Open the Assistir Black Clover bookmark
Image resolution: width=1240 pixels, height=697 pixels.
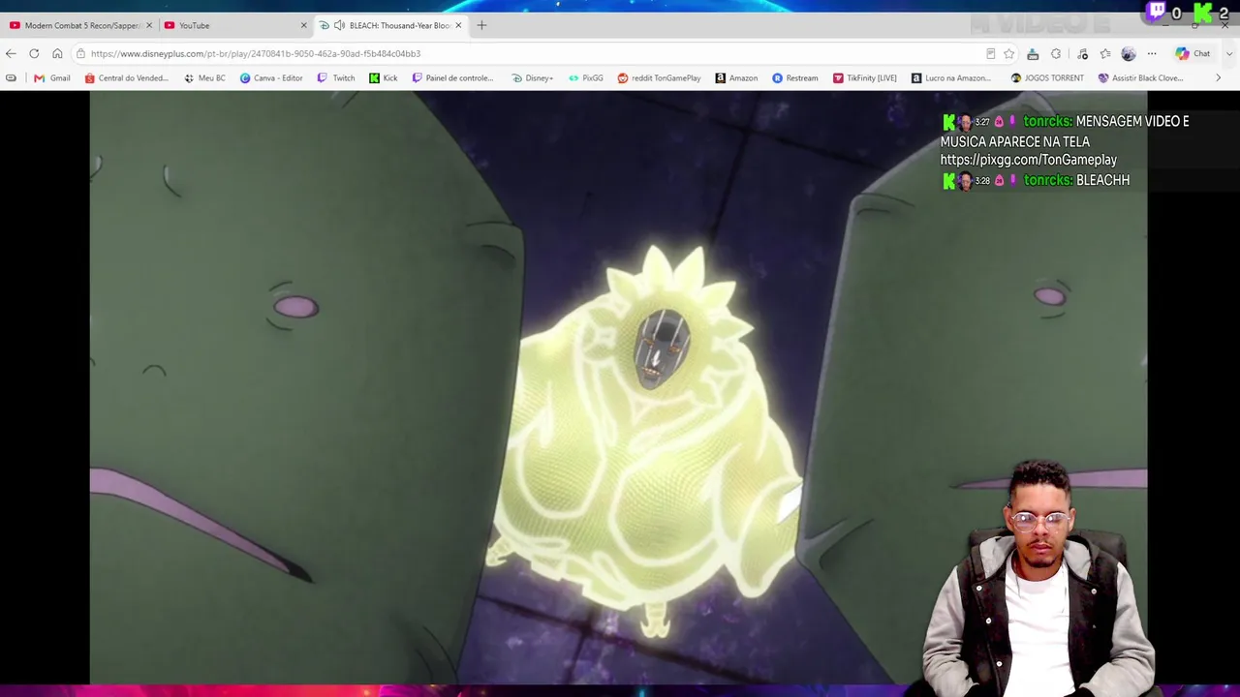[1140, 77]
